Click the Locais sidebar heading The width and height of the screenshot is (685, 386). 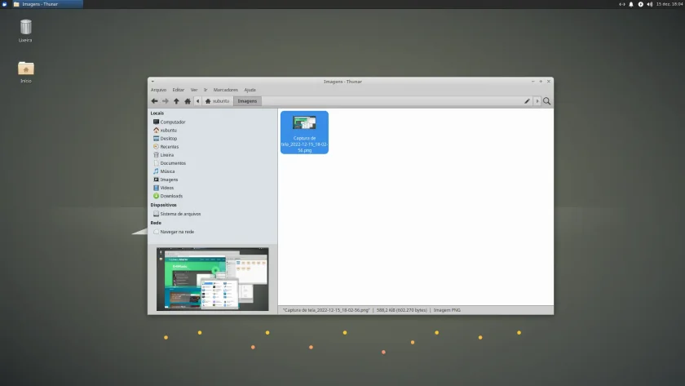click(157, 113)
